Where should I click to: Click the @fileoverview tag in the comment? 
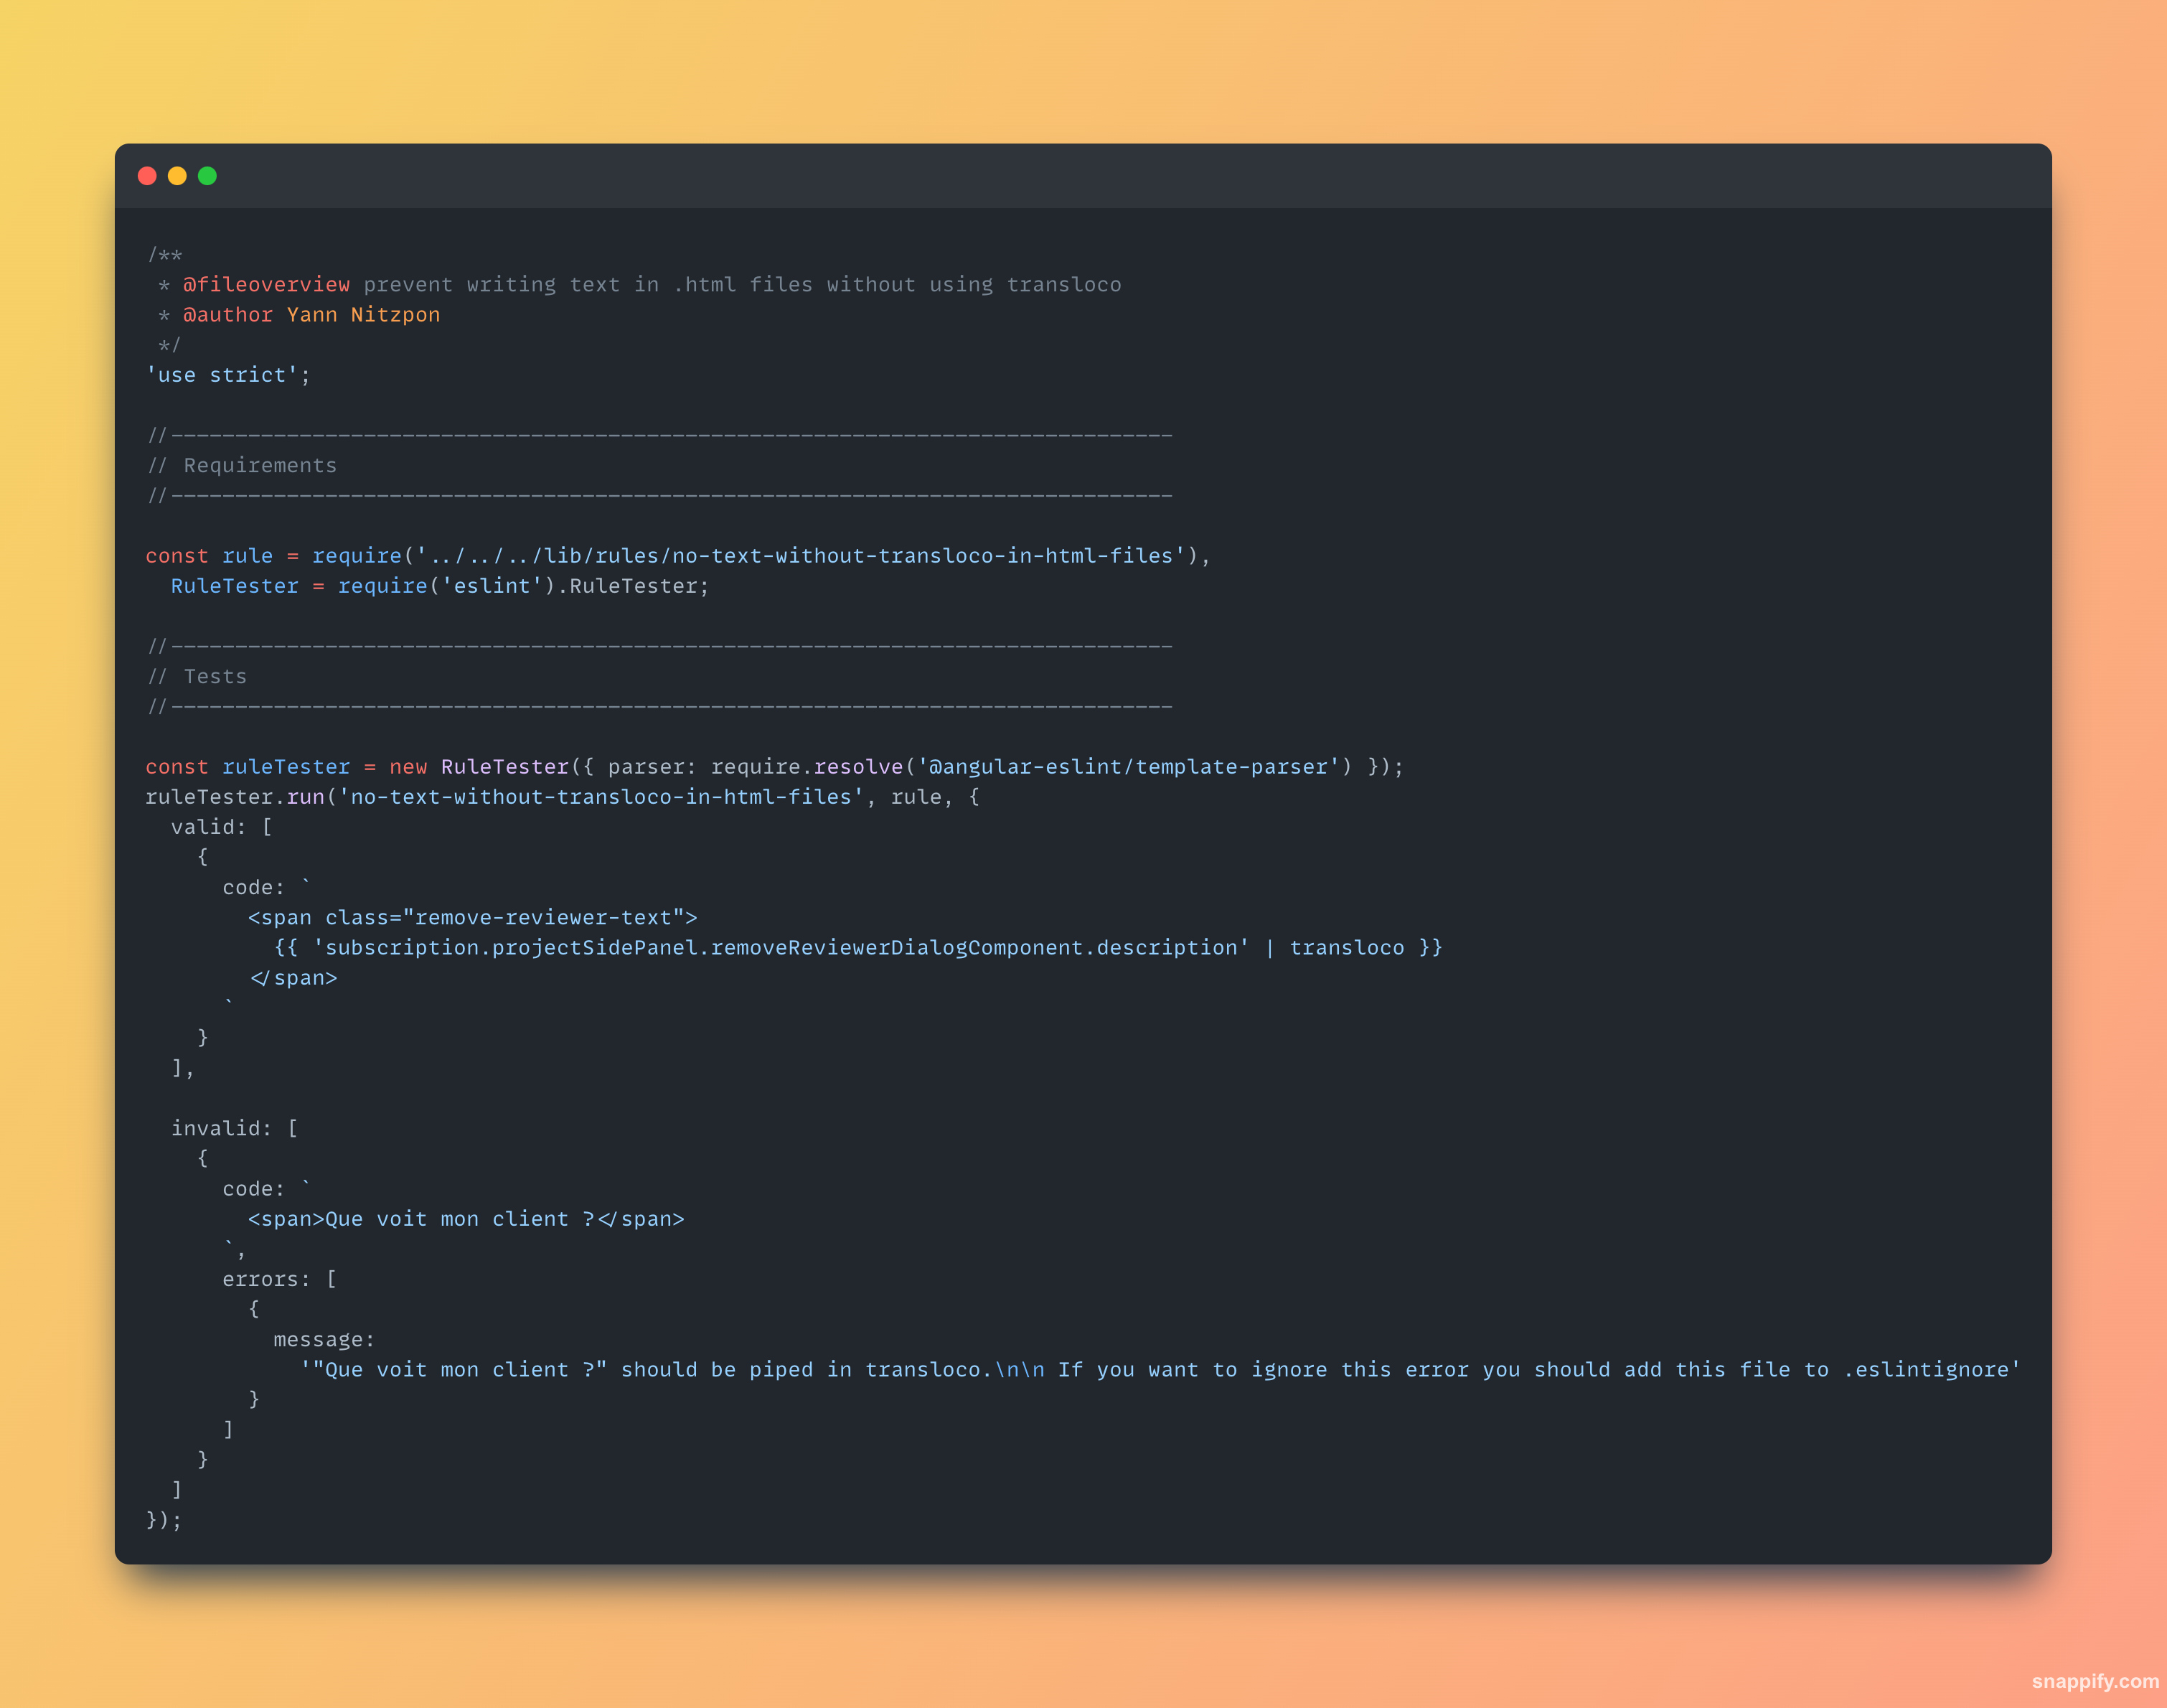point(266,285)
